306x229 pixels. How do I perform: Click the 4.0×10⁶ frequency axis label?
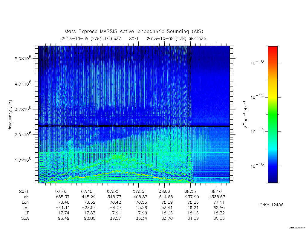23,83
